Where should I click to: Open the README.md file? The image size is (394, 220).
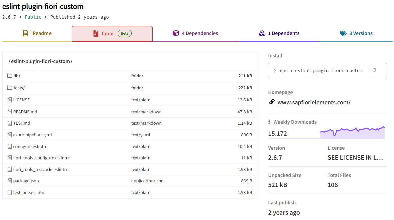[x=25, y=112]
